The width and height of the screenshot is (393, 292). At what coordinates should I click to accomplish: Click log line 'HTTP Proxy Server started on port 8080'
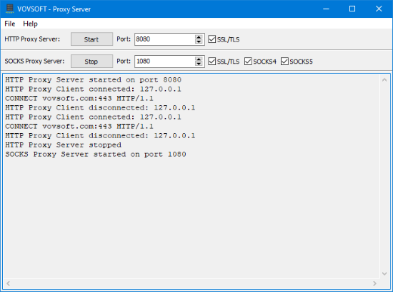point(93,80)
